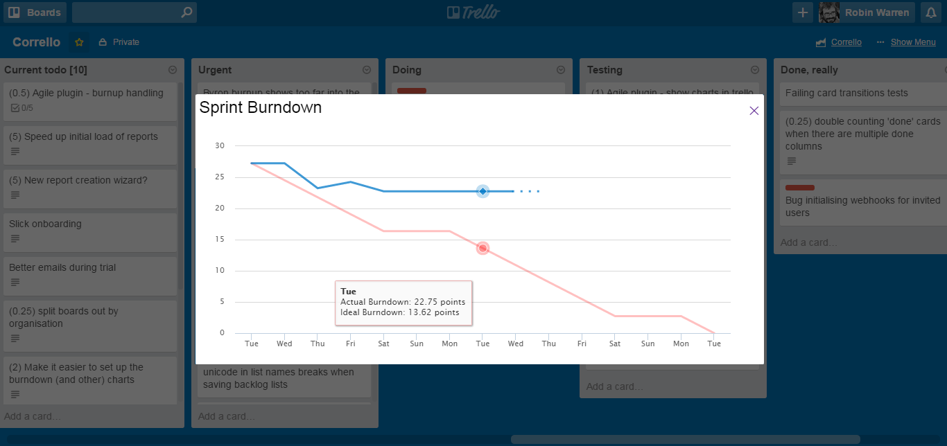Click the Sprint Burndown heading
947x446 pixels.
point(261,107)
